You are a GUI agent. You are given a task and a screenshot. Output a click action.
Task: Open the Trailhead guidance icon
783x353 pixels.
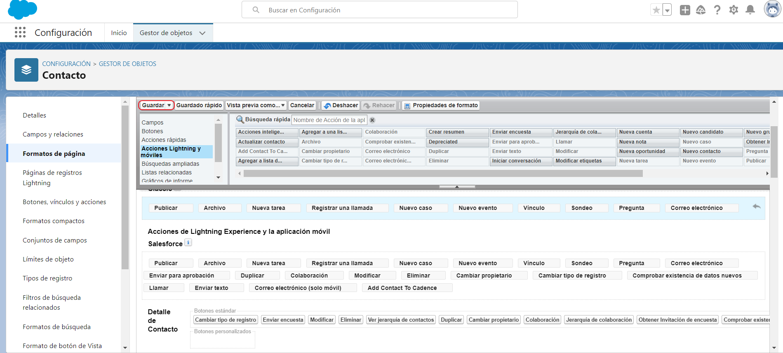click(701, 9)
